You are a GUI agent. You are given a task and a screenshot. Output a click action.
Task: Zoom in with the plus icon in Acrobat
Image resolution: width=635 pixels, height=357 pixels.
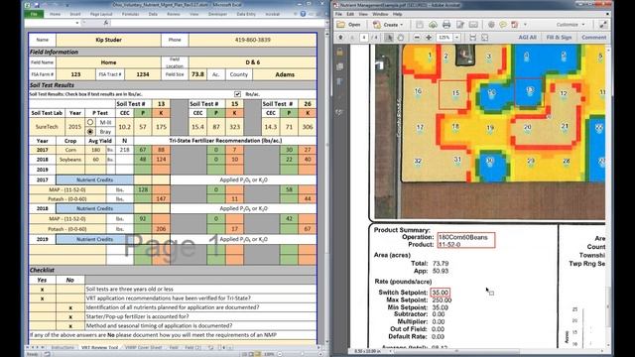coord(429,38)
